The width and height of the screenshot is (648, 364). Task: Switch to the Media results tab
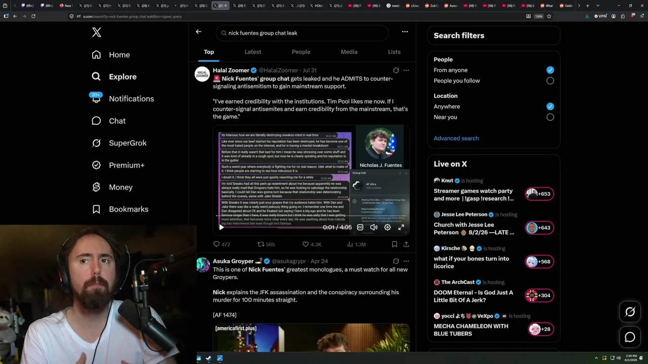click(x=349, y=52)
